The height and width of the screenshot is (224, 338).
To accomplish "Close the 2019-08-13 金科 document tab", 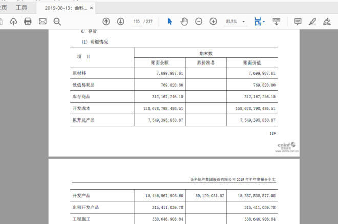I will [x=91, y=8].
